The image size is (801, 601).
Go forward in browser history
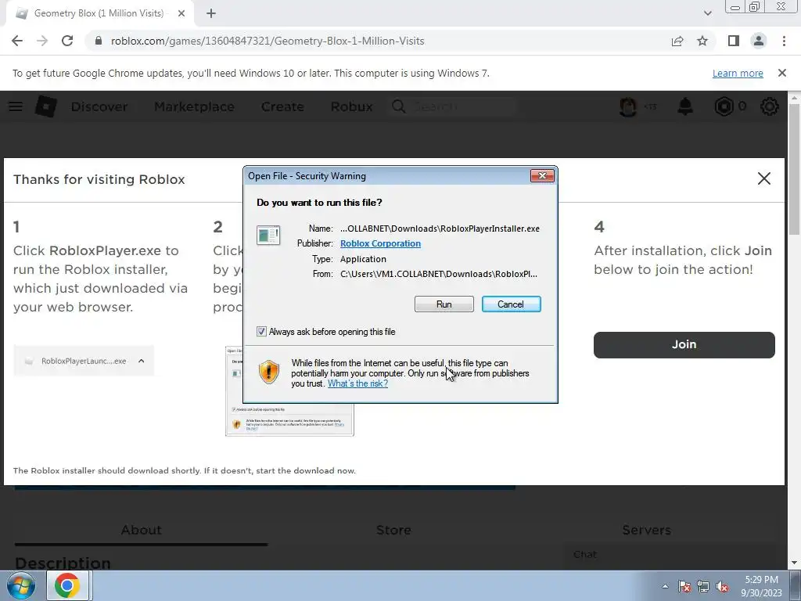[42, 41]
